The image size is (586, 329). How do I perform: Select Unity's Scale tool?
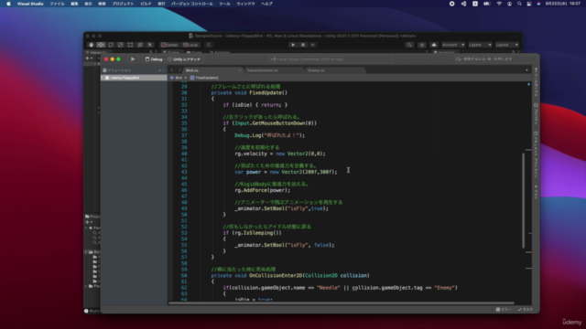(x=120, y=45)
